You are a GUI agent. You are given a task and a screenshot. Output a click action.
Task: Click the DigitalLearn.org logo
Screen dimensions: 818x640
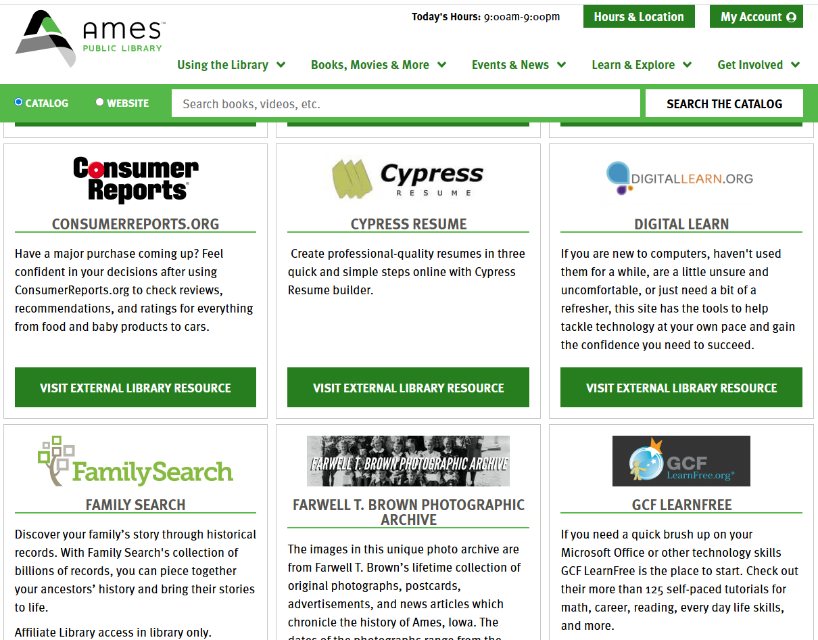pos(680,178)
